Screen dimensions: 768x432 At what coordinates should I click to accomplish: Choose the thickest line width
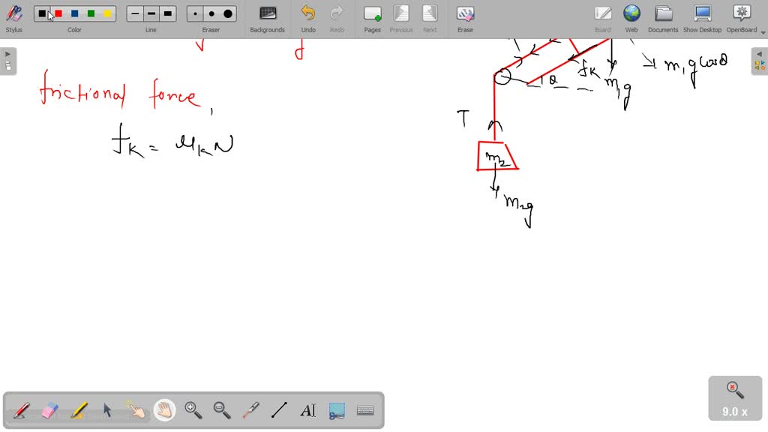tap(168, 13)
